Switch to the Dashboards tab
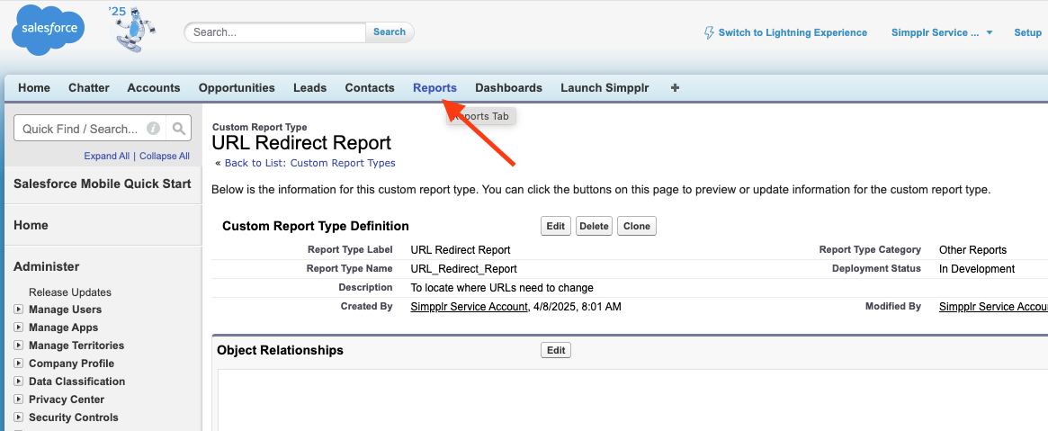This screenshot has height=431, width=1048. [x=508, y=87]
